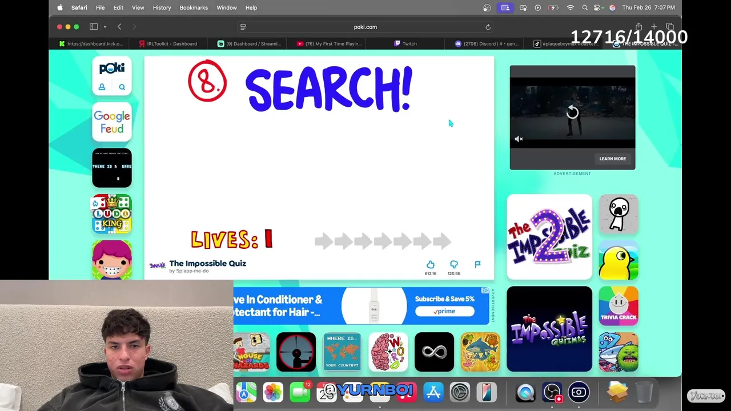This screenshot has height=411, width=731.
Task: Open the infinity loop game thumbnail
Action: (x=434, y=352)
